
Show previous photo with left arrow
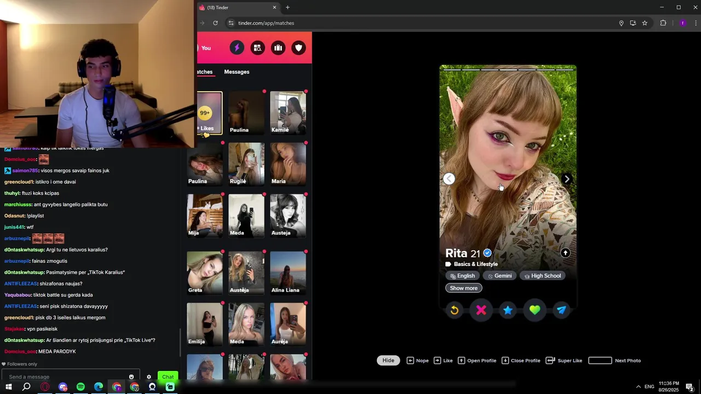tap(449, 179)
